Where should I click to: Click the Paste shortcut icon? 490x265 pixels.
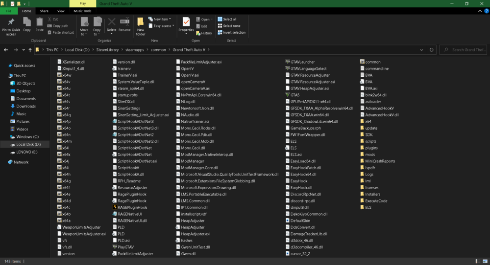tap(49, 32)
